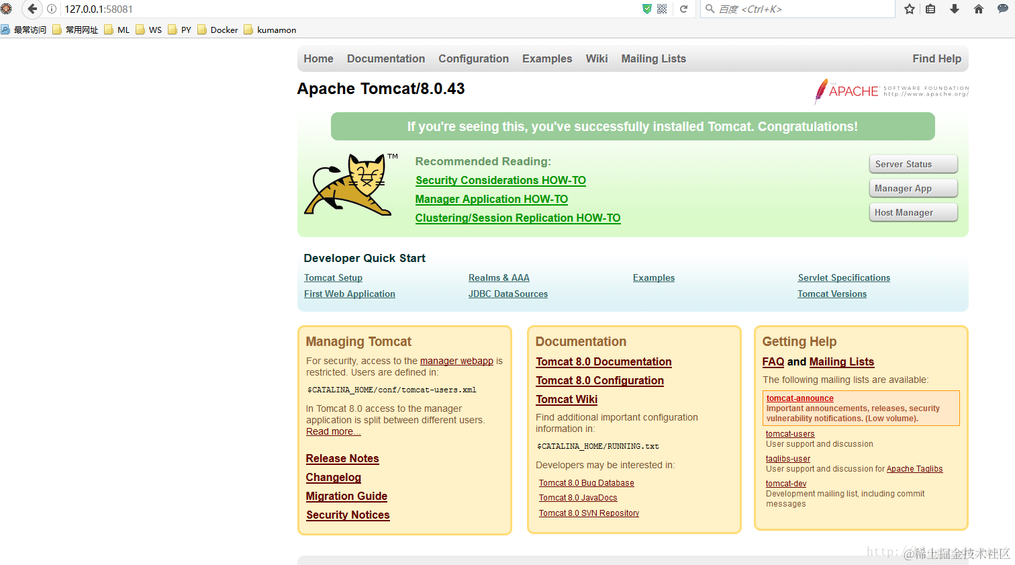Open Examples in top navigation bar

[547, 58]
